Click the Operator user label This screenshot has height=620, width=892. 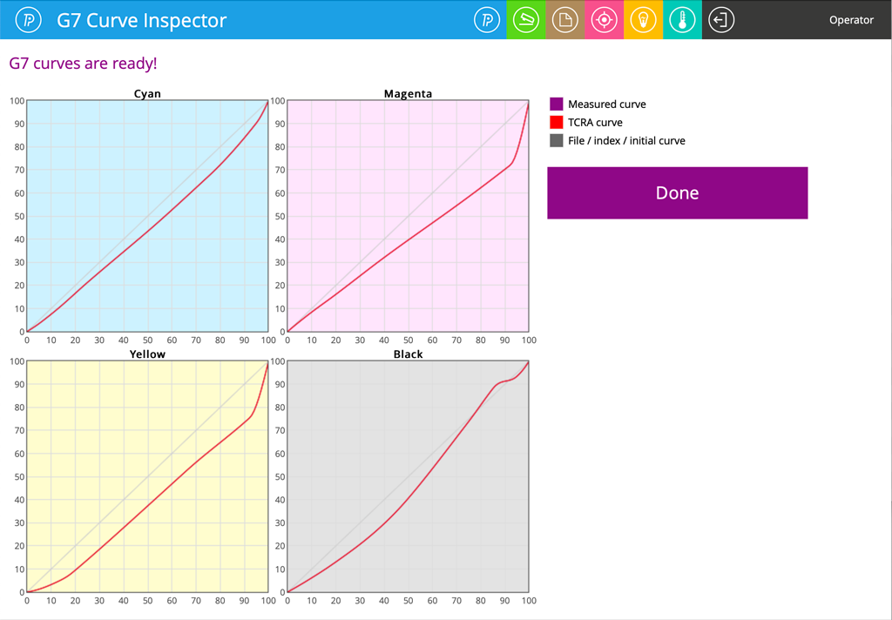click(851, 20)
